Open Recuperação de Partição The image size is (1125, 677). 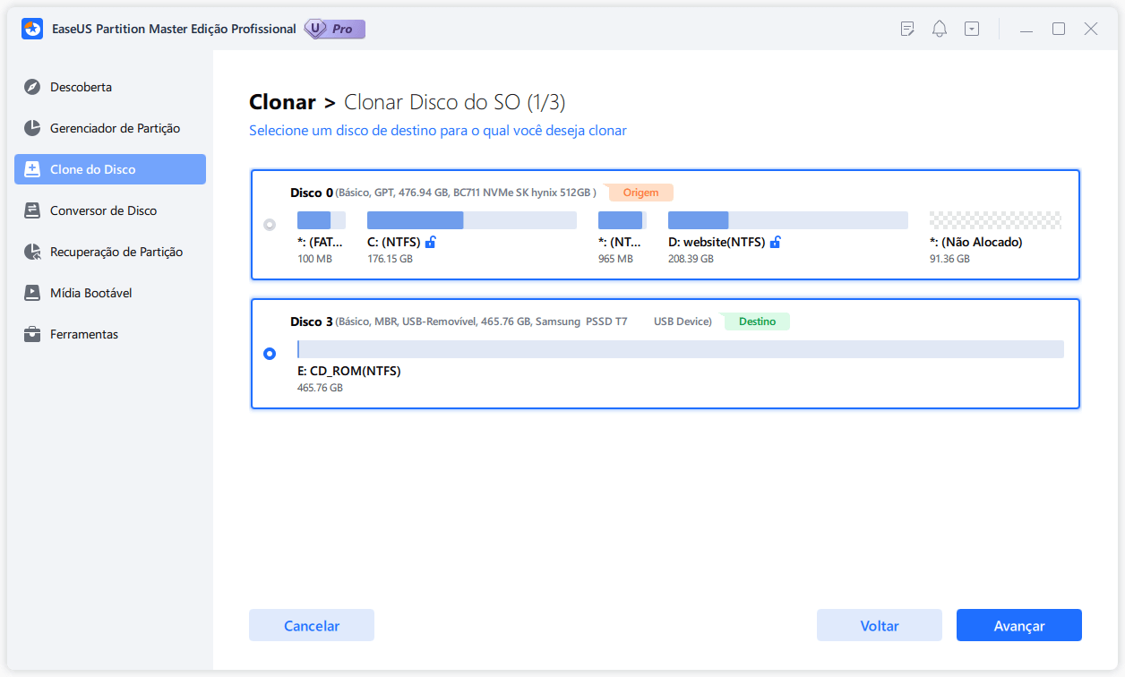110,252
